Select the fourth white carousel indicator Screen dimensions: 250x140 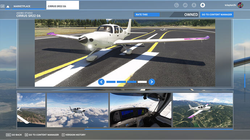pyautogui.click(x=142, y=82)
